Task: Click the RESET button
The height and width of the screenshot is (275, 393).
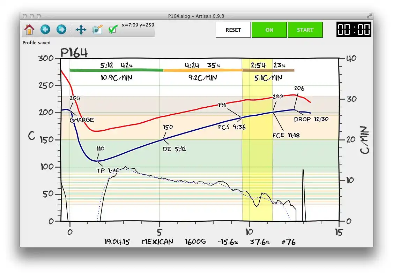Action: 233,30
